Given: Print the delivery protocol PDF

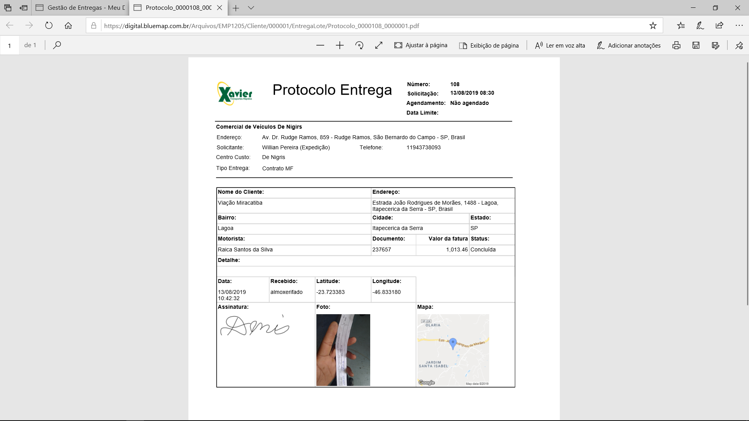Looking at the screenshot, I should [676, 45].
